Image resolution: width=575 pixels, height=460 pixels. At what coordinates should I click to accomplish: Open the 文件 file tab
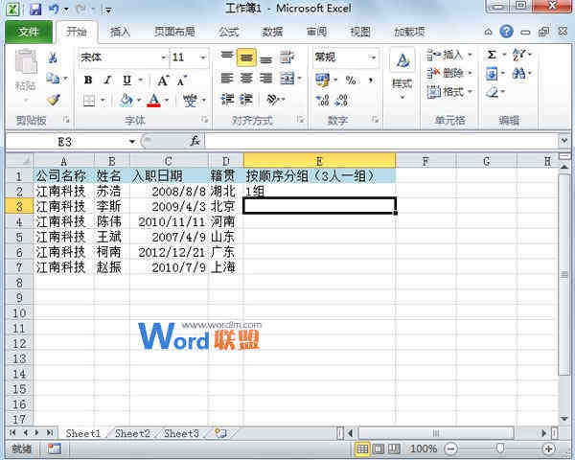click(x=29, y=32)
